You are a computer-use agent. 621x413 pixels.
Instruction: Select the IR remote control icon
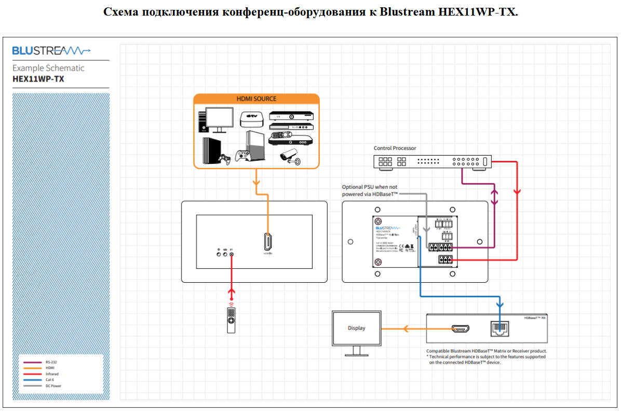(x=231, y=321)
